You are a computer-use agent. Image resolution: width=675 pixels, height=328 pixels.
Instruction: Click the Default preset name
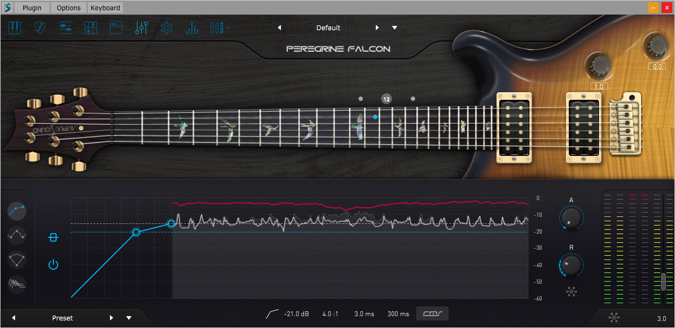(328, 28)
